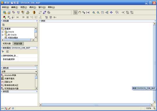Collapse the DIVISION_D... property group
Image resolution: width=157 pixels, height=111 pixels.
[x=2, y=56]
